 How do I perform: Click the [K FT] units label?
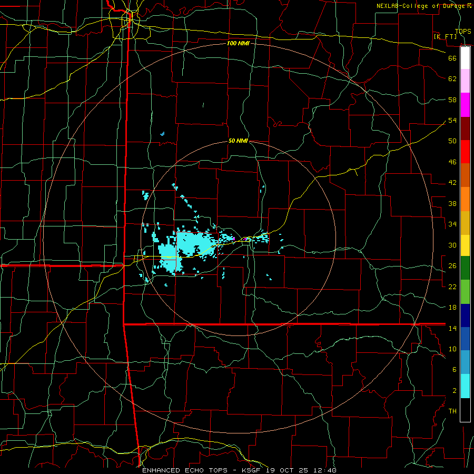pos(445,36)
